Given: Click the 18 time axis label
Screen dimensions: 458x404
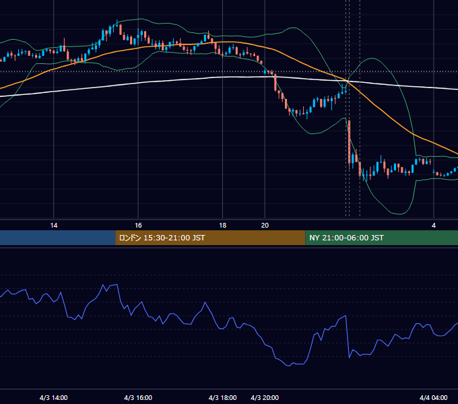Looking at the screenshot, I should (x=222, y=226).
